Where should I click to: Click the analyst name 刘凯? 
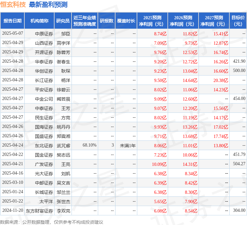tap(66, 174)
